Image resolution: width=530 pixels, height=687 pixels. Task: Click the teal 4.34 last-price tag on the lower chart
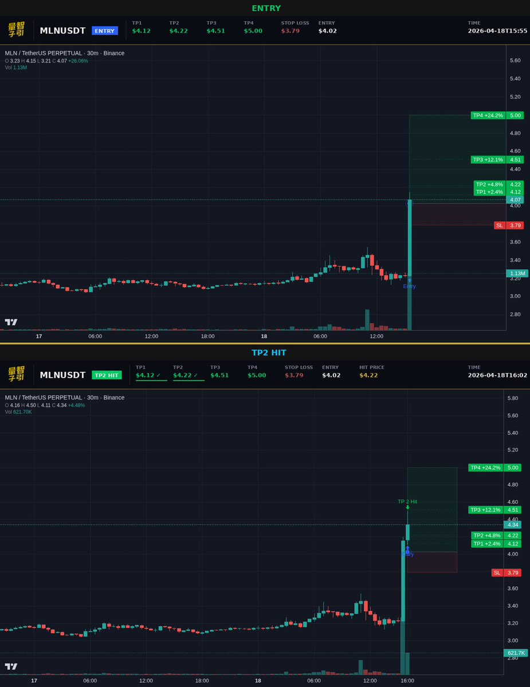[513, 525]
